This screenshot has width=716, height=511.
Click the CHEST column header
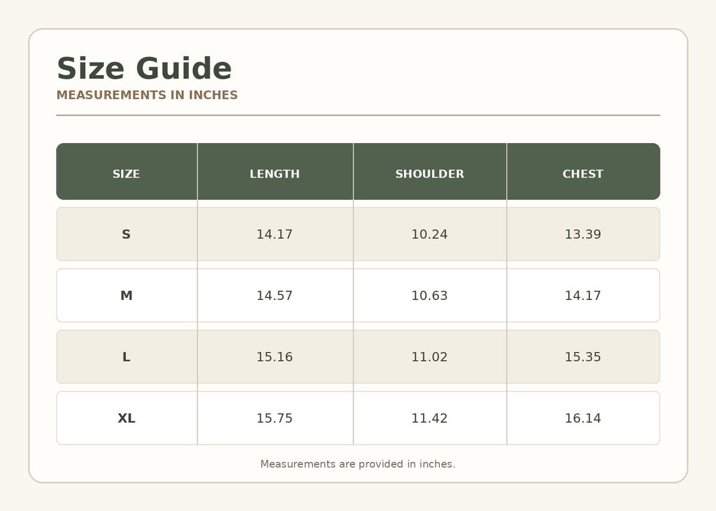[583, 174]
